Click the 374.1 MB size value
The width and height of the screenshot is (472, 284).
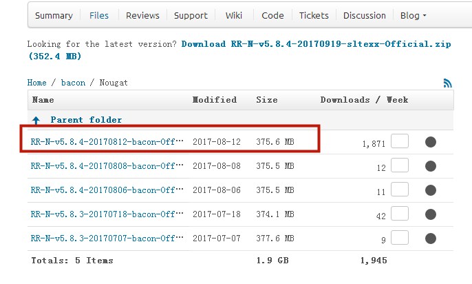click(275, 214)
